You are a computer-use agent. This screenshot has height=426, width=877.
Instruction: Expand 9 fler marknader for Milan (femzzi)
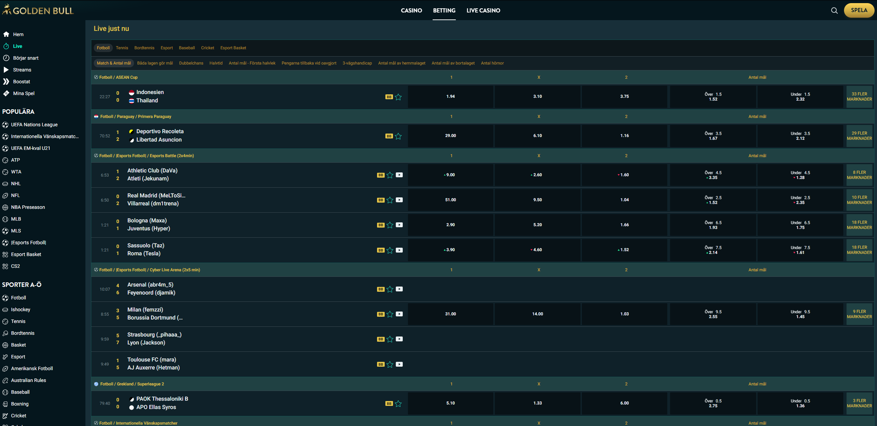click(859, 314)
